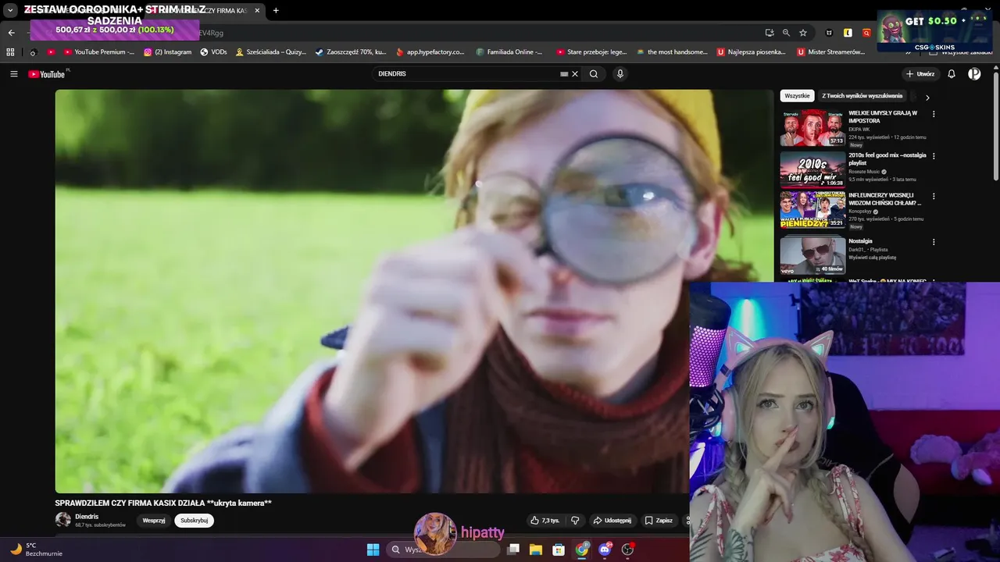Open the YouTube account avatar menu
The width and height of the screenshot is (1000, 562).
[974, 74]
